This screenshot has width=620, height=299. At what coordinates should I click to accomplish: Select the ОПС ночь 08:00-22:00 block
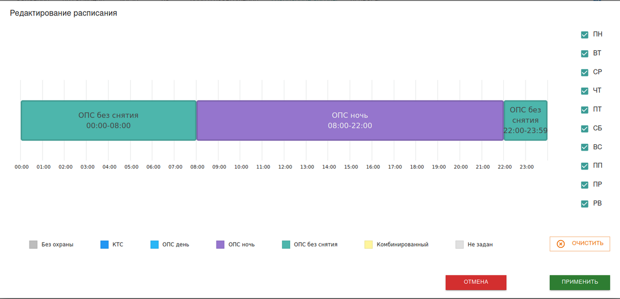[x=350, y=121]
